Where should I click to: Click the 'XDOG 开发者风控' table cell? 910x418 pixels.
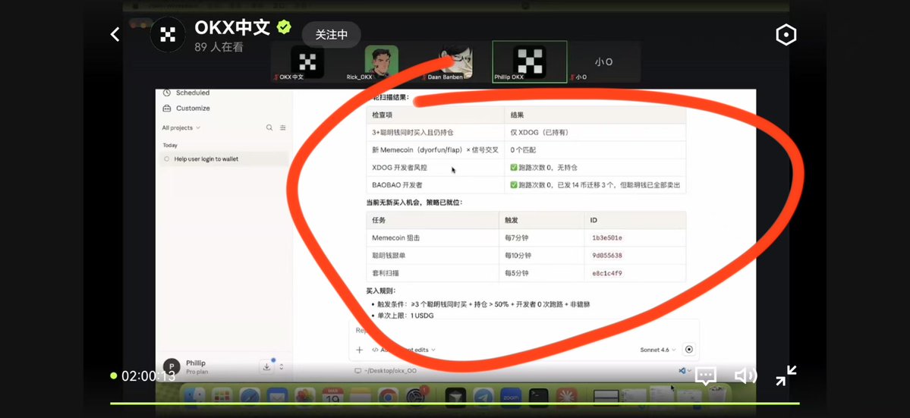pyautogui.click(x=436, y=168)
